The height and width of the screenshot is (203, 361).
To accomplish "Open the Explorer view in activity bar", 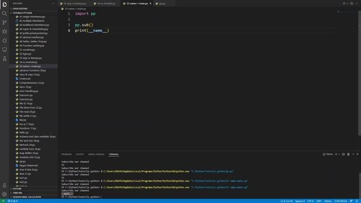I will (5, 5).
